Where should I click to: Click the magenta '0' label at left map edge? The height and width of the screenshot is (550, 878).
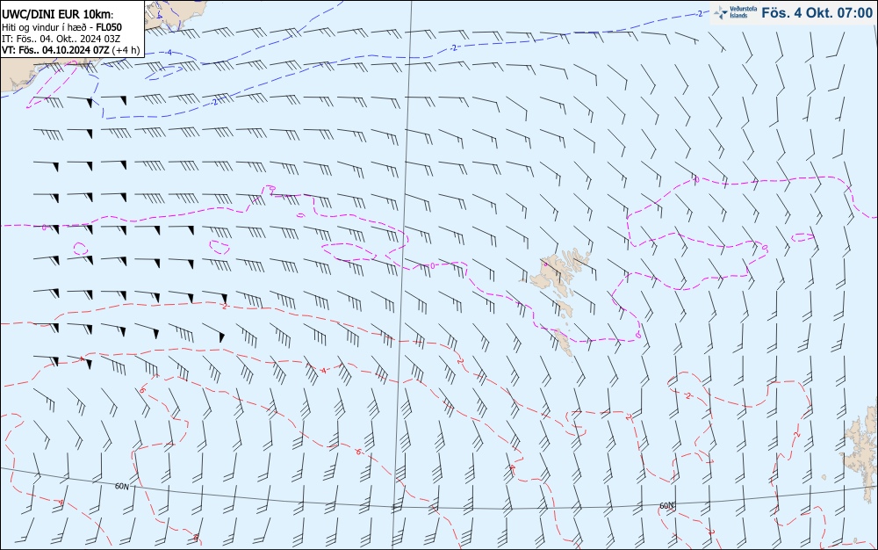click(x=42, y=228)
